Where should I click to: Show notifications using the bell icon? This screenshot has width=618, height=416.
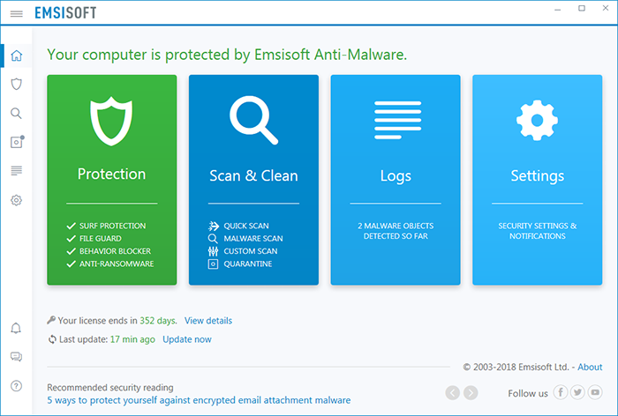coord(16,328)
